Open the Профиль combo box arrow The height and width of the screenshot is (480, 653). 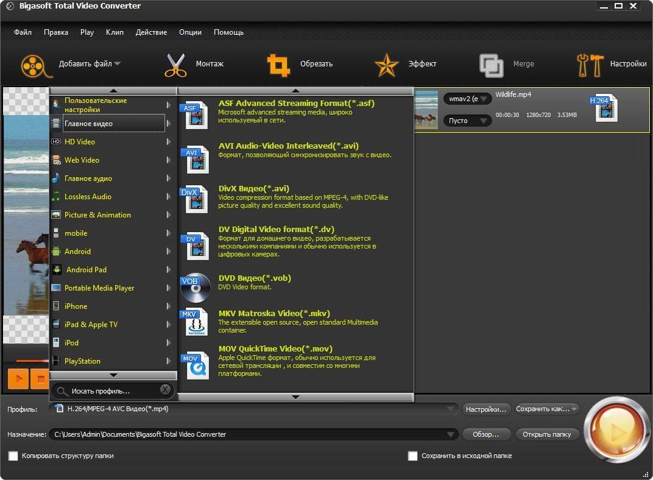point(450,409)
